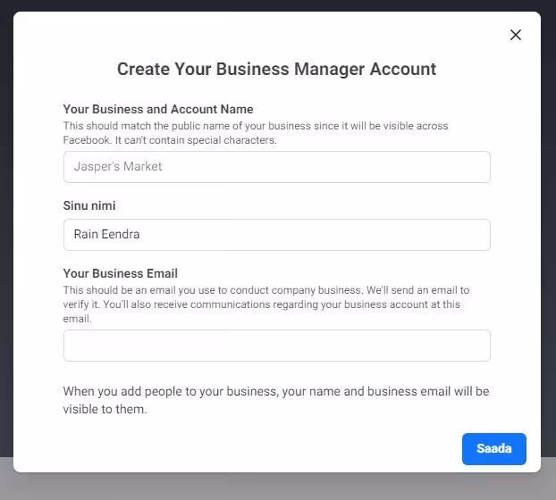Click the 'Create Your Business Manager Account' heading
This screenshot has width=556, height=500.
tap(276, 69)
